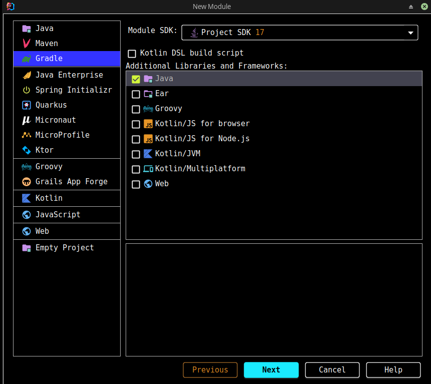Click the Maven icon in sidebar
This screenshot has width=431, height=384.
point(27,44)
